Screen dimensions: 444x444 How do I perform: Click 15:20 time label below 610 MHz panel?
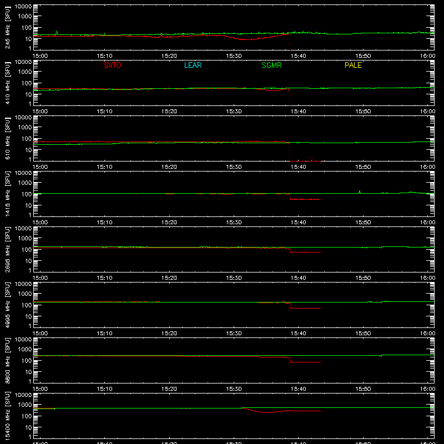pyautogui.click(x=169, y=167)
